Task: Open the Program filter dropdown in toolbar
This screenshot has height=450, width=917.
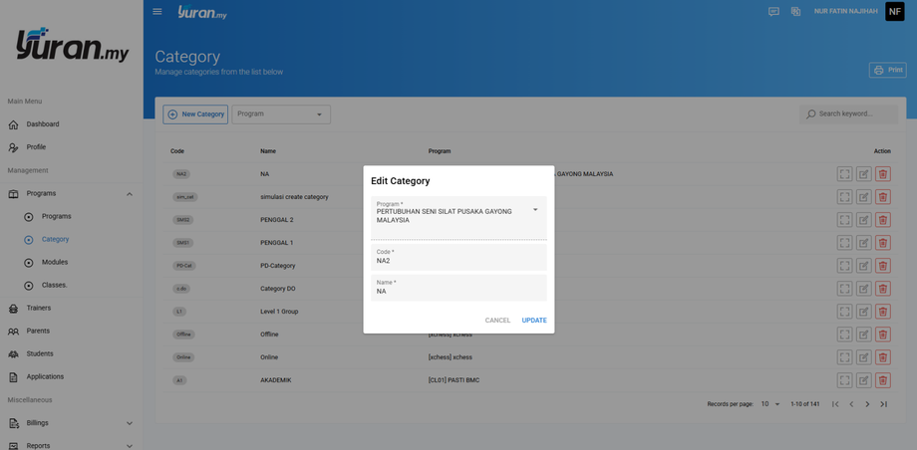Action: coord(281,114)
